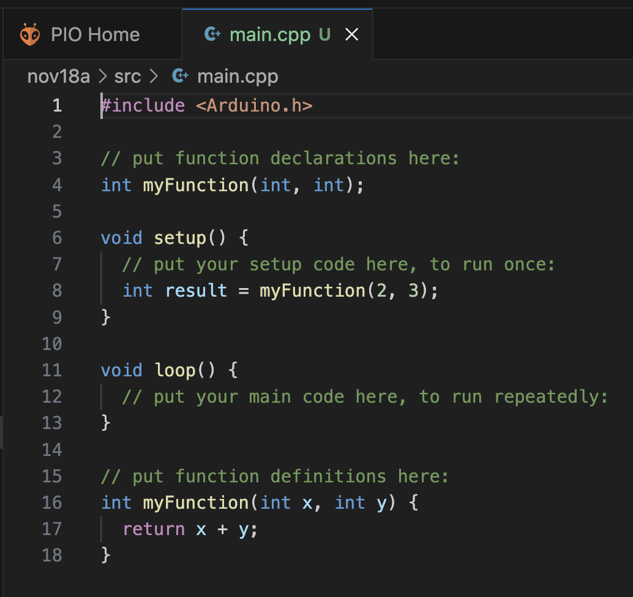Click main.cpp in the breadcrumb path

pyautogui.click(x=238, y=77)
